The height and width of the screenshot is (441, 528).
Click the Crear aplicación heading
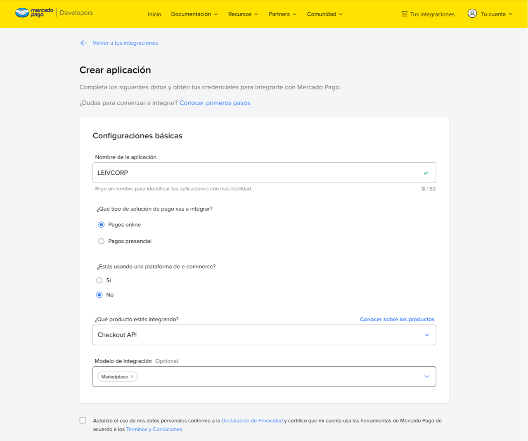point(115,70)
